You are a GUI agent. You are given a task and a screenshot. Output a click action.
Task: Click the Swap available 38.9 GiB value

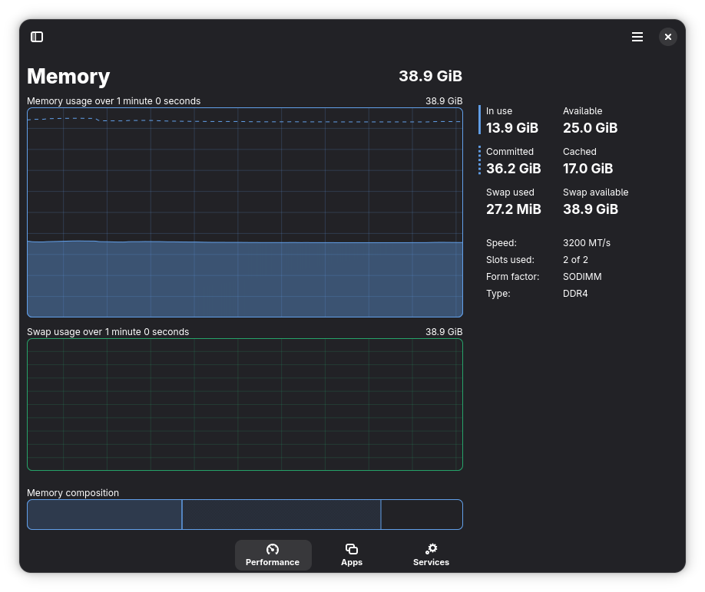(591, 209)
